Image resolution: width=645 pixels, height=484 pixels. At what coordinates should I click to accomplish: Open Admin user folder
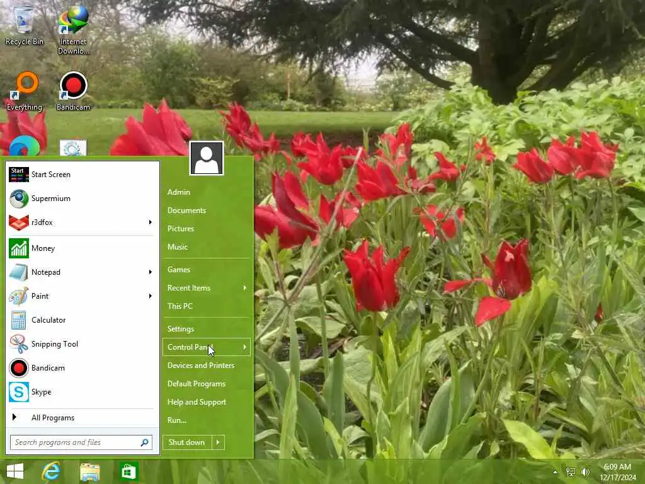click(178, 192)
